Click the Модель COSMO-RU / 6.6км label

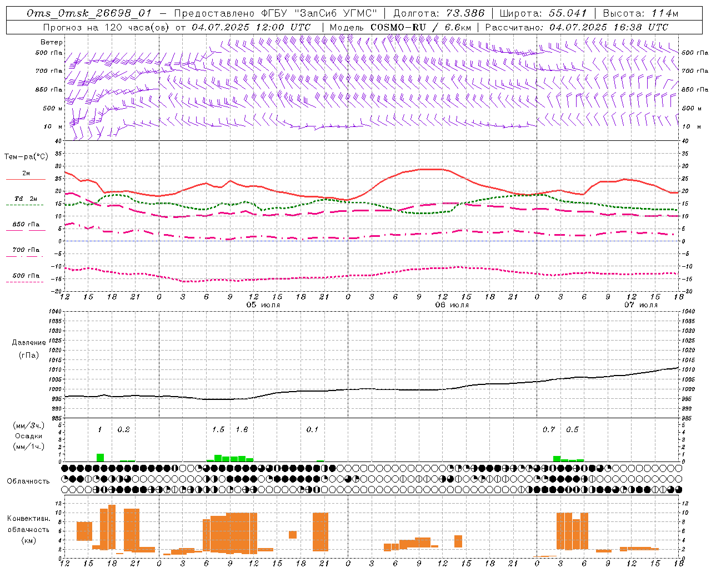400,27
